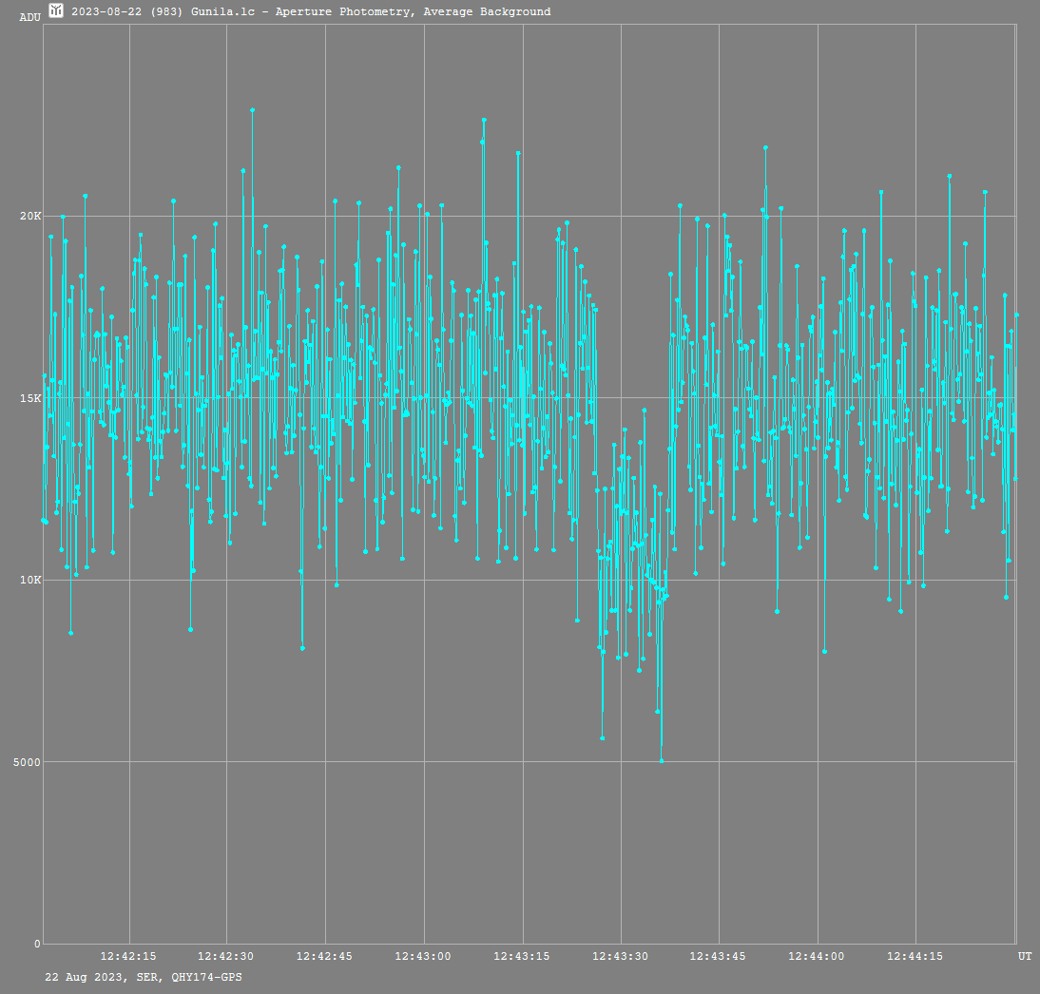Screen dimensions: 1040x994
Task: Click the '5000' y-axis label
Action: coord(28,762)
